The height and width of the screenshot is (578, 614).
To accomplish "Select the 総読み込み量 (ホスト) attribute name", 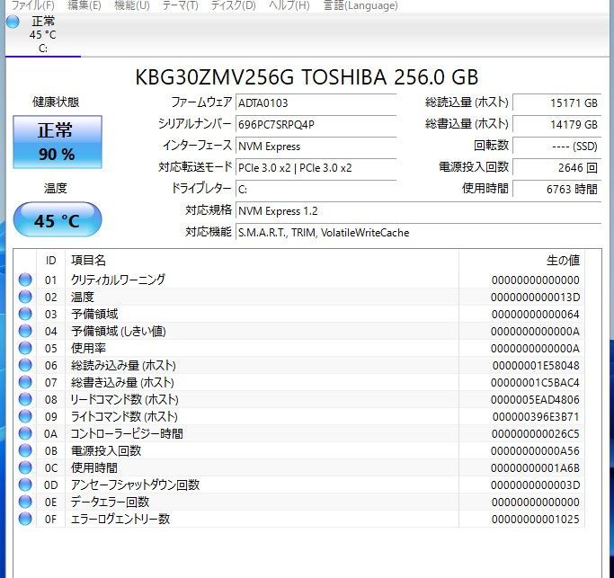I will tap(123, 365).
